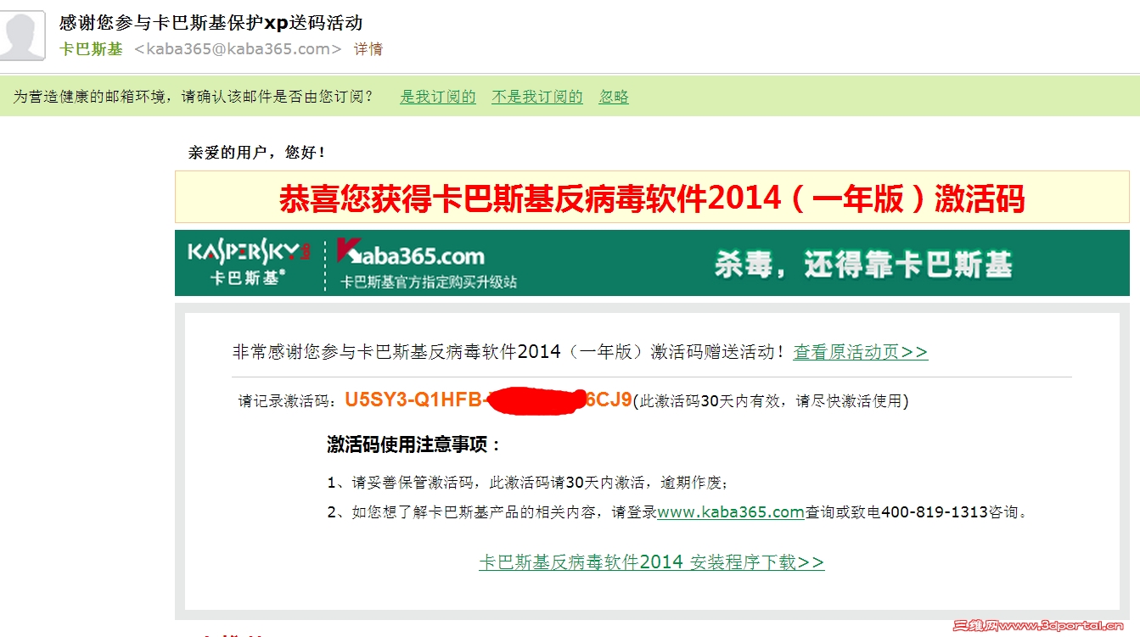Viewport: 1140px width, 637px height.
Task: Open www.kaba365.com website link
Action: tap(731, 512)
